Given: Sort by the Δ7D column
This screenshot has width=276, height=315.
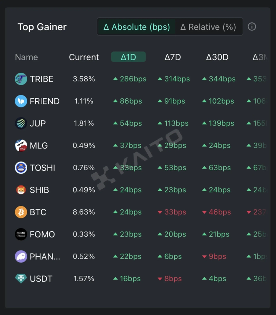Looking at the screenshot, I should (172, 57).
